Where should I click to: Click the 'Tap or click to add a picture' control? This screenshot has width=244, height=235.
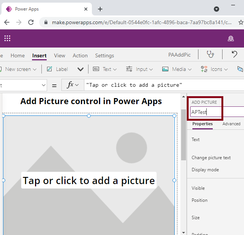click(89, 180)
